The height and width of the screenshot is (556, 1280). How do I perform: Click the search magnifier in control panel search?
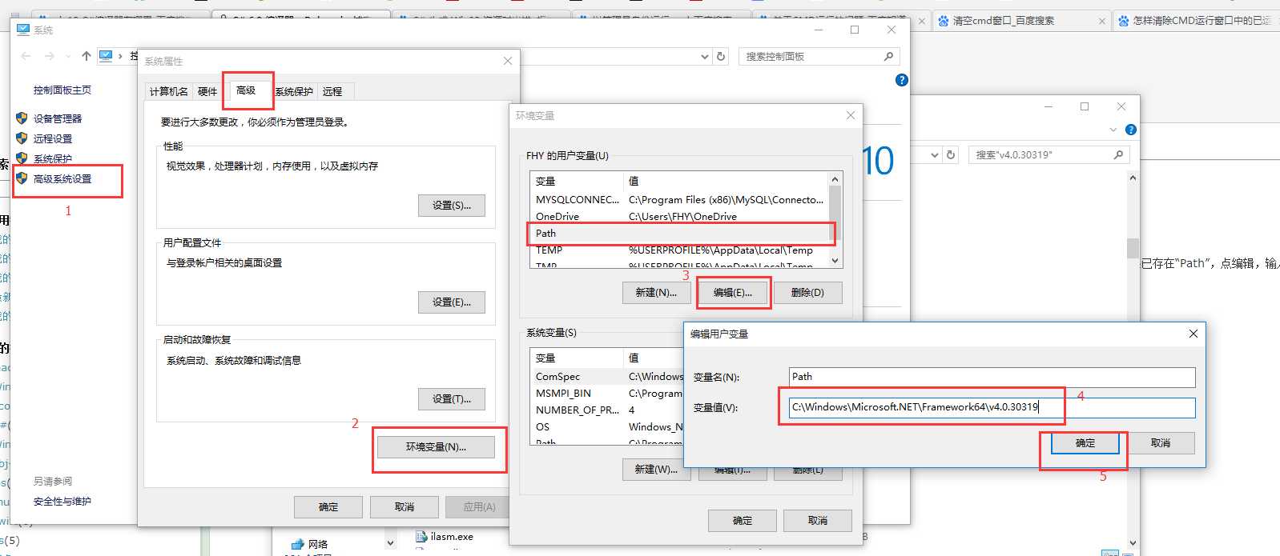(888, 57)
